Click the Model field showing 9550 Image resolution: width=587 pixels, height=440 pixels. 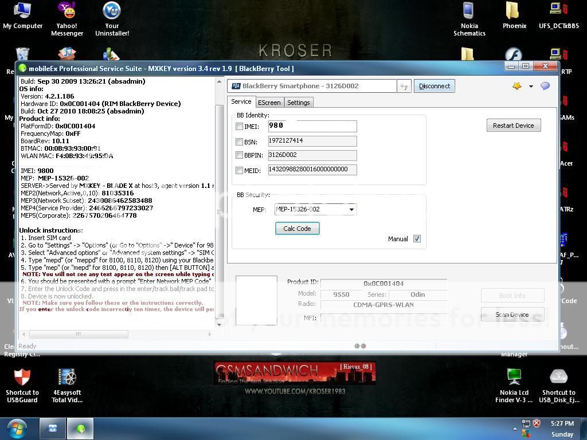pyautogui.click(x=341, y=294)
